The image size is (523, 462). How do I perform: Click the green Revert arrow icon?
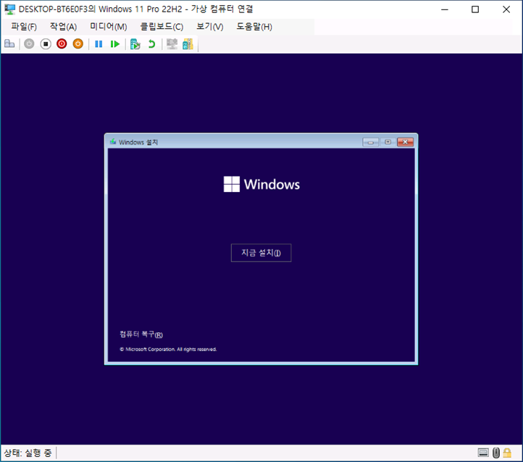pos(152,43)
